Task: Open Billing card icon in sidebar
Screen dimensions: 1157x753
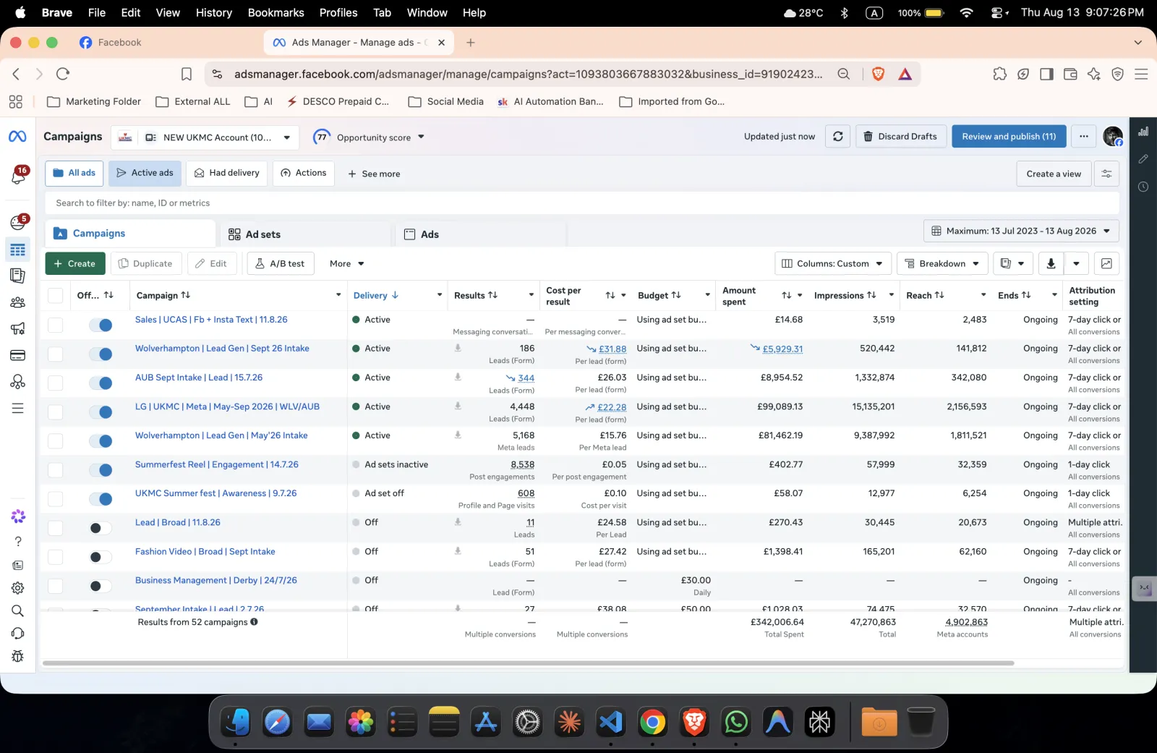Action: [x=18, y=355]
